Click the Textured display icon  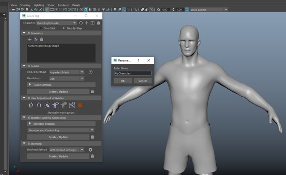tap(99, 10)
